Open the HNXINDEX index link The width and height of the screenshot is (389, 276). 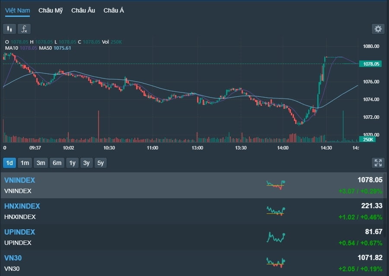[22, 206]
